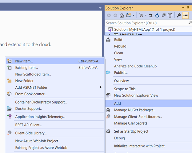Viewport: 192px width, 153px height.
Task: Refresh Solution Explorer with the refresh icon
Action: 157,15
